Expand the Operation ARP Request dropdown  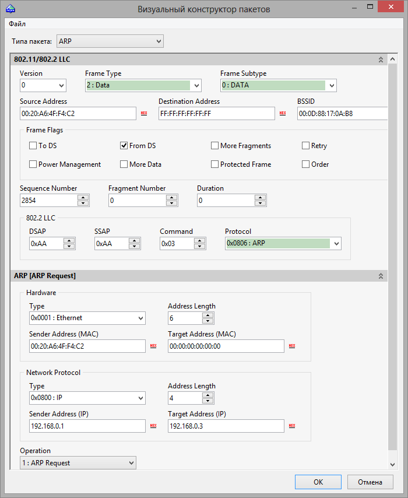pos(78,463)
